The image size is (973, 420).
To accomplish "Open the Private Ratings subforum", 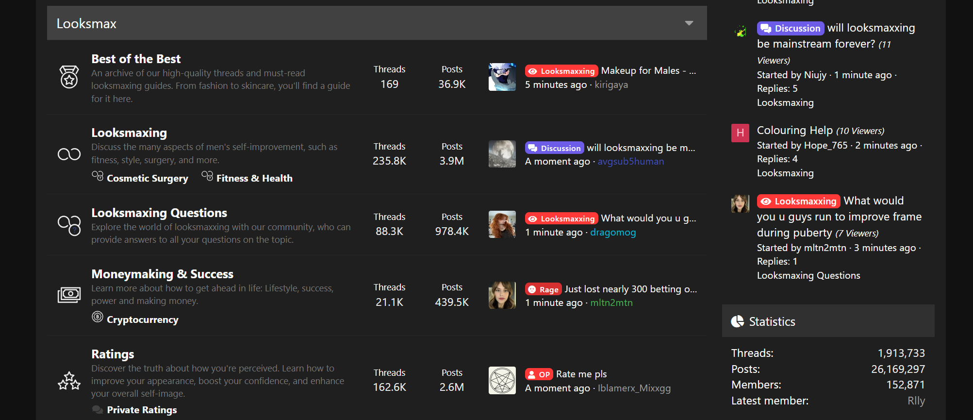I will [142, 410].
